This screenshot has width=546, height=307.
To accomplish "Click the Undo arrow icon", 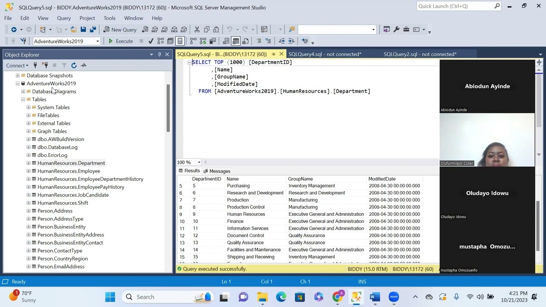I will (229, 29).
